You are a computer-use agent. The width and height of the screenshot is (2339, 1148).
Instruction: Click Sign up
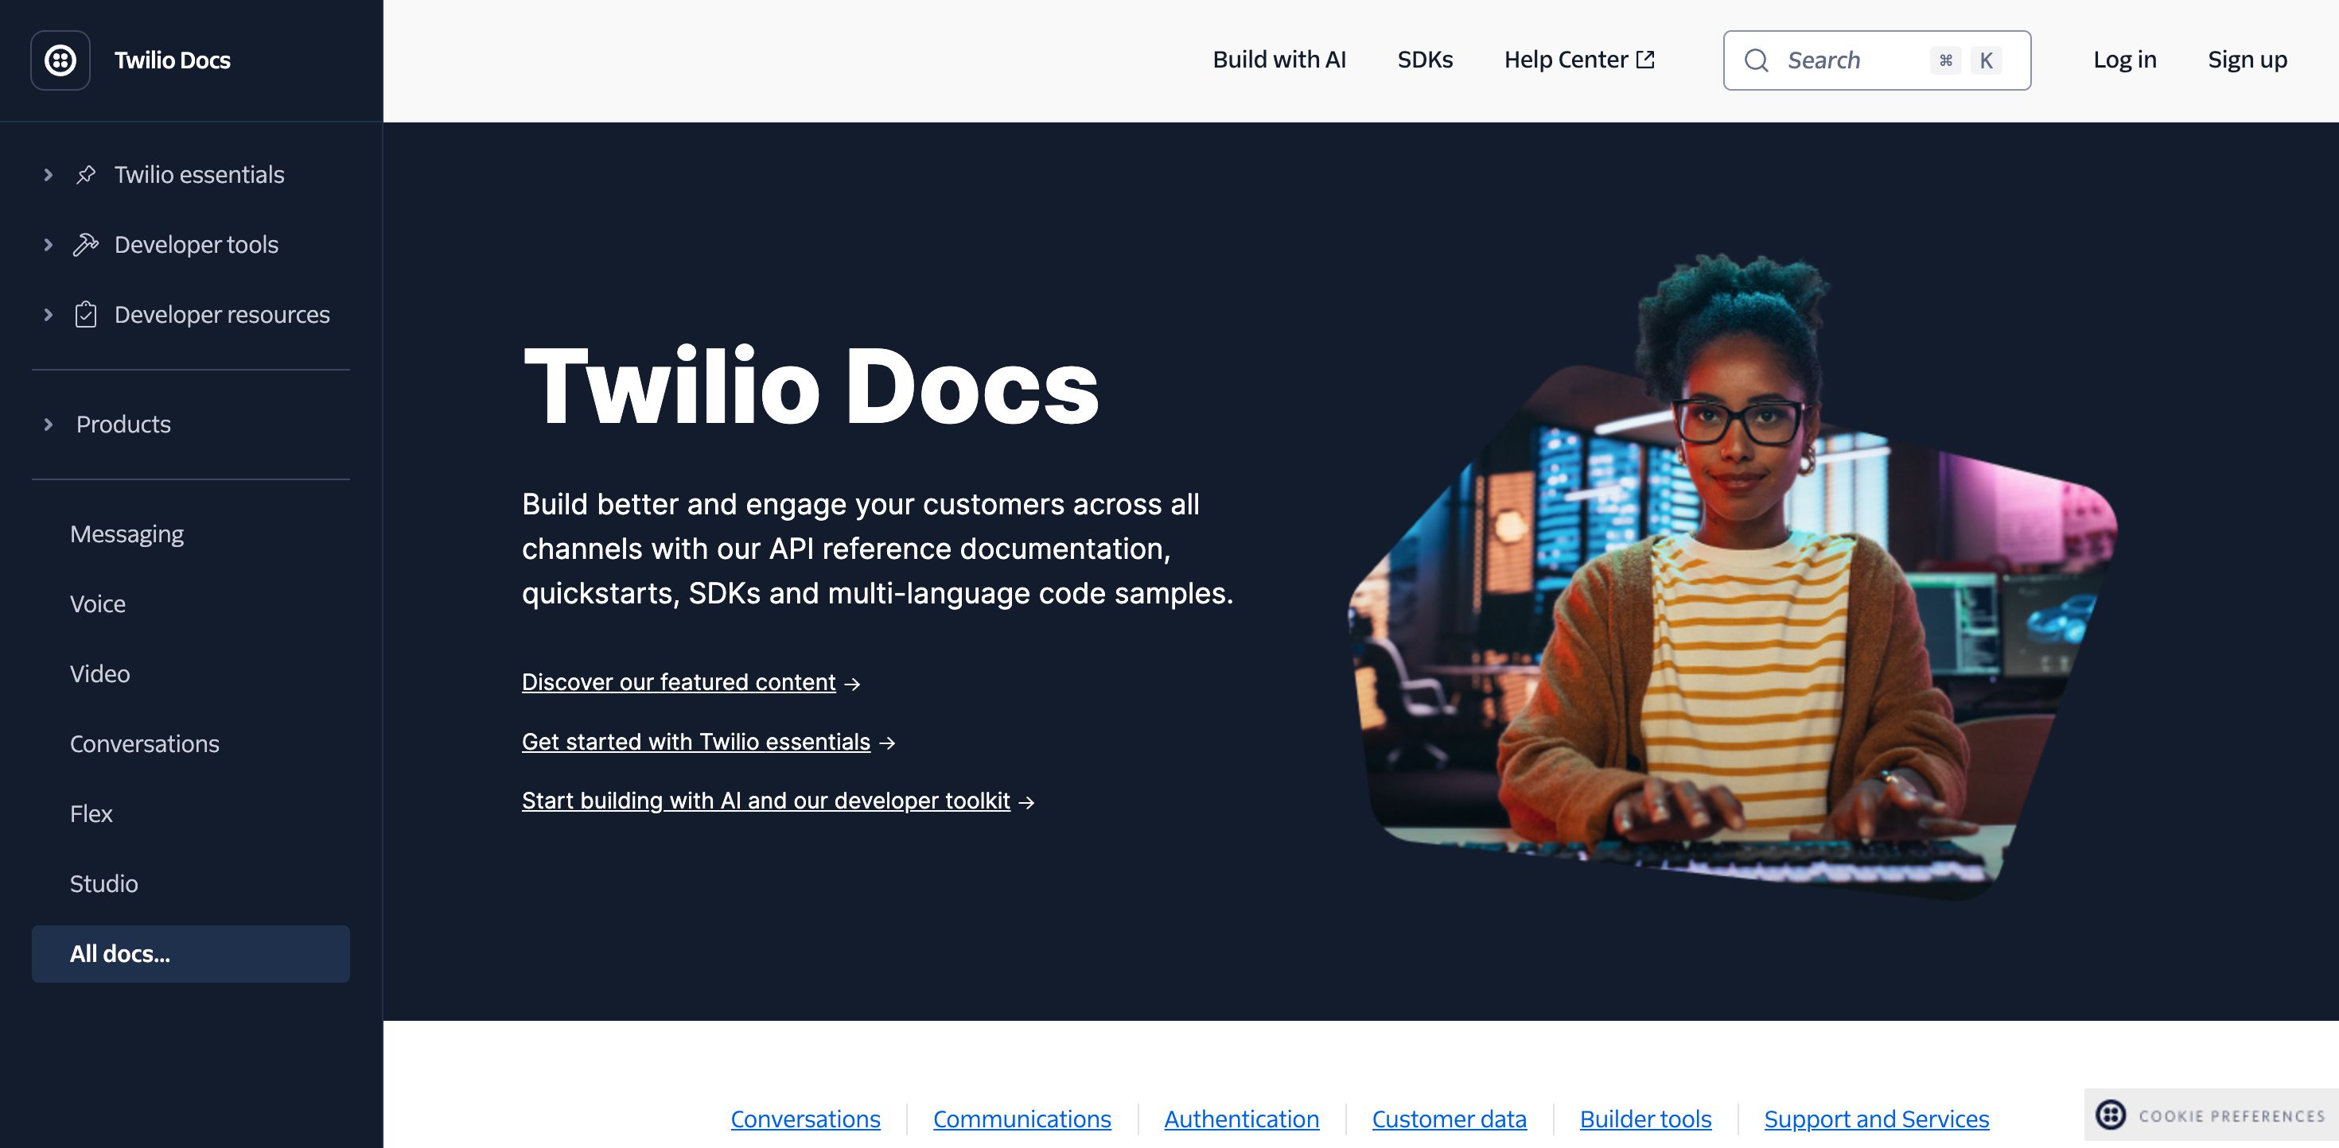[2248, 60]
